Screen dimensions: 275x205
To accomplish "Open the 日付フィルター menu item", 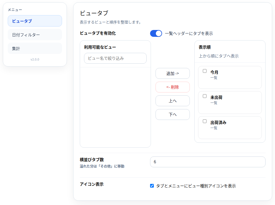I will [x=35, y=35].
